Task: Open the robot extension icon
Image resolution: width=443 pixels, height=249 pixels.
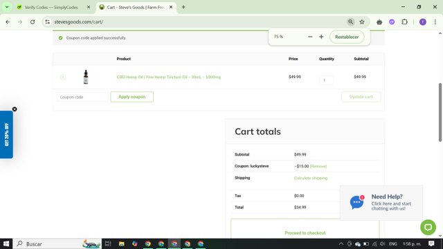Action: coord(379,21)
